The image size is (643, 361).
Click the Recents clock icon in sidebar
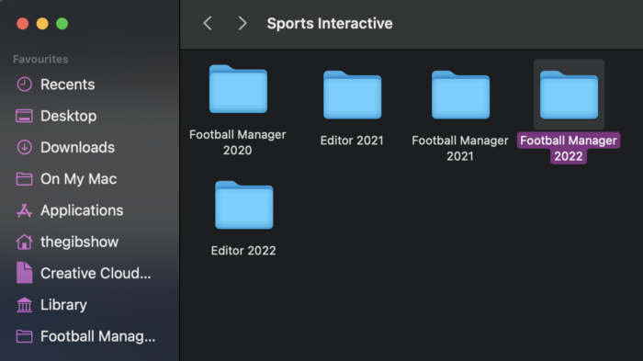pos(24,85)
